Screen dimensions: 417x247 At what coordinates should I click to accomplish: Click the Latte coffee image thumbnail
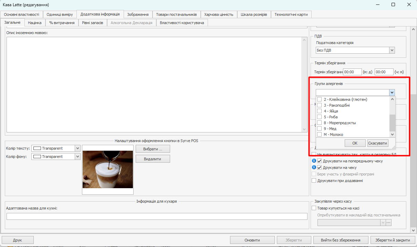tap(108, 169)
